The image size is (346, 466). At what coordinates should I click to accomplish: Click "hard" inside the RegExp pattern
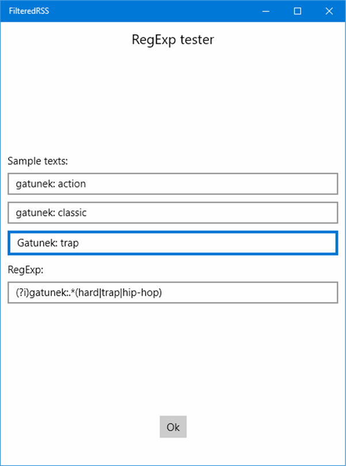pyautogui.click(x=89, y=293)
